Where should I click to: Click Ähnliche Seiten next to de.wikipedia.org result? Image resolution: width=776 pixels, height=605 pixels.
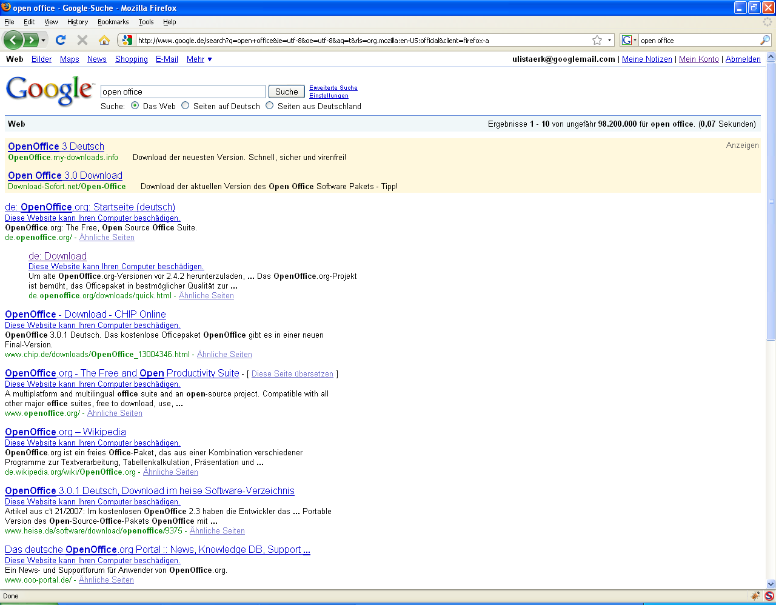click(x=170, y=472)
